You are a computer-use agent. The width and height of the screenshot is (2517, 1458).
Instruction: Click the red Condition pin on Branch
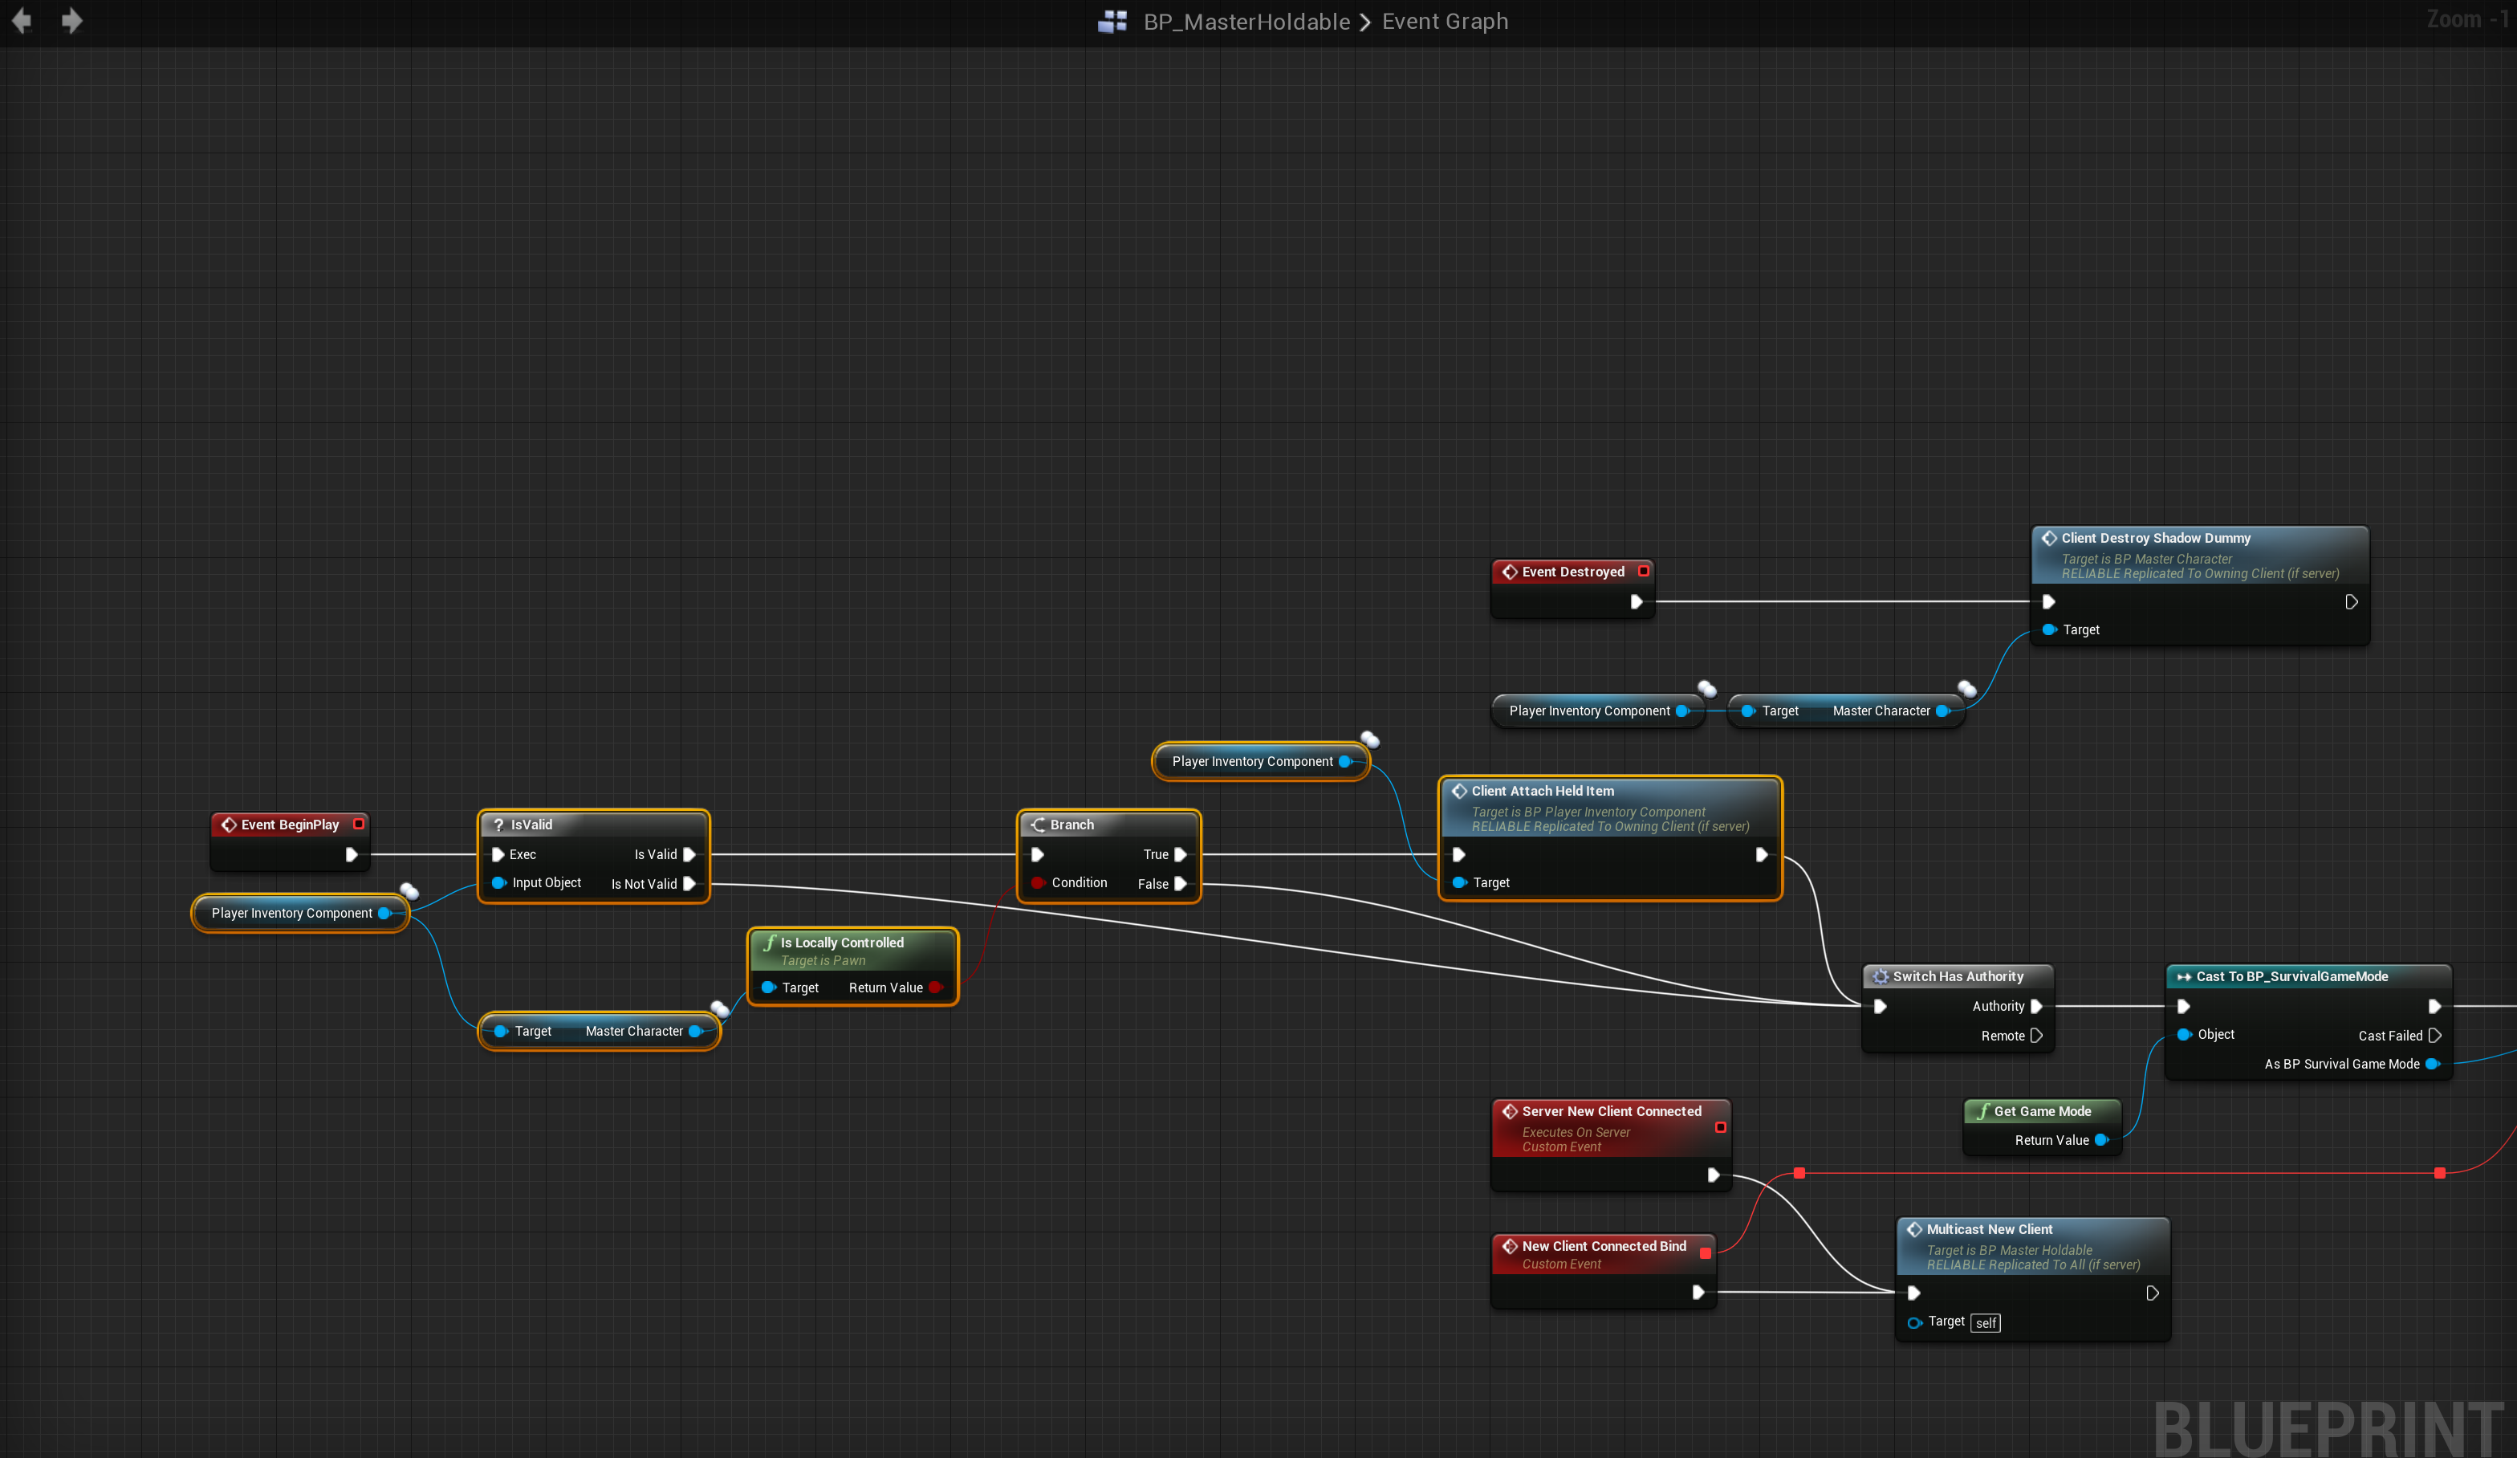[1038, 882]
